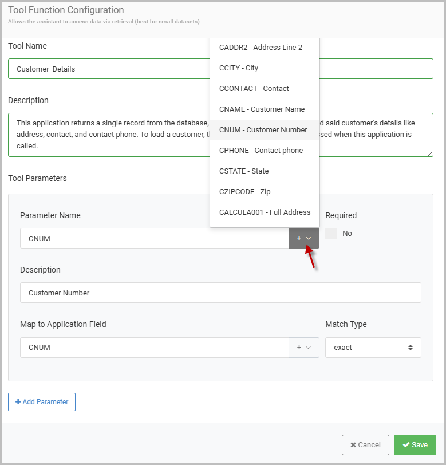Cancel the tool function configuration

click(365, 445)
